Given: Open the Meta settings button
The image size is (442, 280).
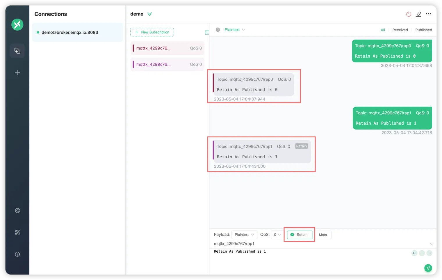Looking at the screenshot, I should pyautogui.click(x=323, y=235).
